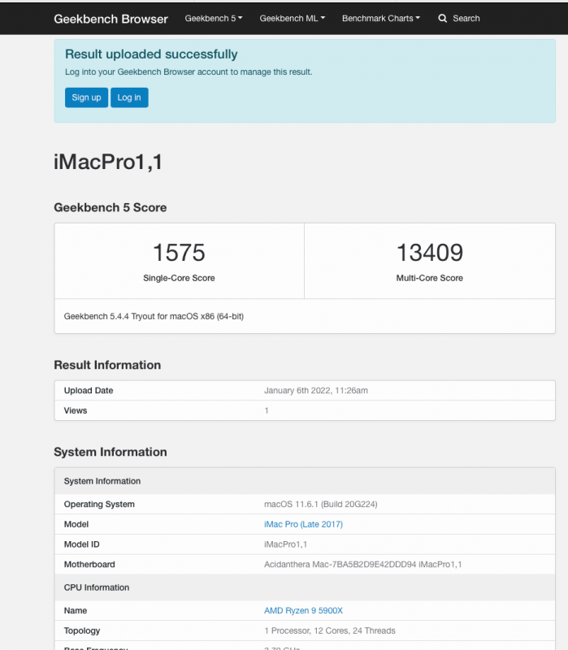This screenshot has width=568, height=650.
Task: Click the Result Information section heading
Action: 107,365
